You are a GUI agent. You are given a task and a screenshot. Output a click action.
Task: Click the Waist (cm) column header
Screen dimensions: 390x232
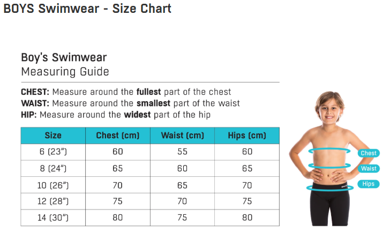(x=182, y=136)
